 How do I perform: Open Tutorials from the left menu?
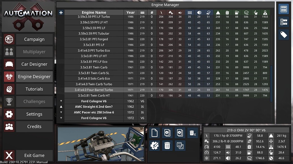[x=34, y=89]
